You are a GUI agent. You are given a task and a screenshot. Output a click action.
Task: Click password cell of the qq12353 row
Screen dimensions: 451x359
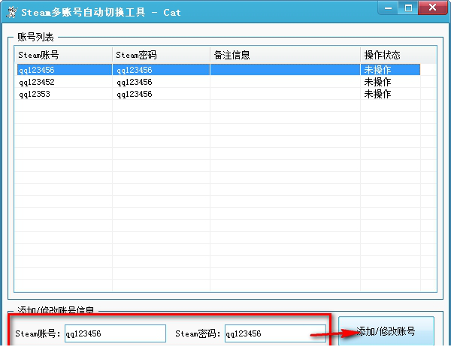[x=161, y=94]
